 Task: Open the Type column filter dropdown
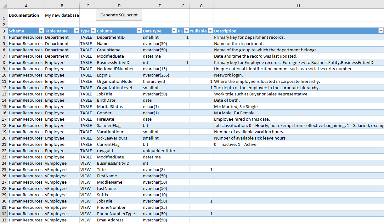coord(93,31)
